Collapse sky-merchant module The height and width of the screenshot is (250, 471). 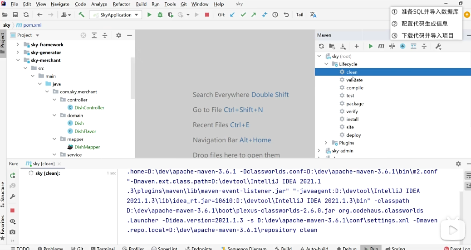18,60
